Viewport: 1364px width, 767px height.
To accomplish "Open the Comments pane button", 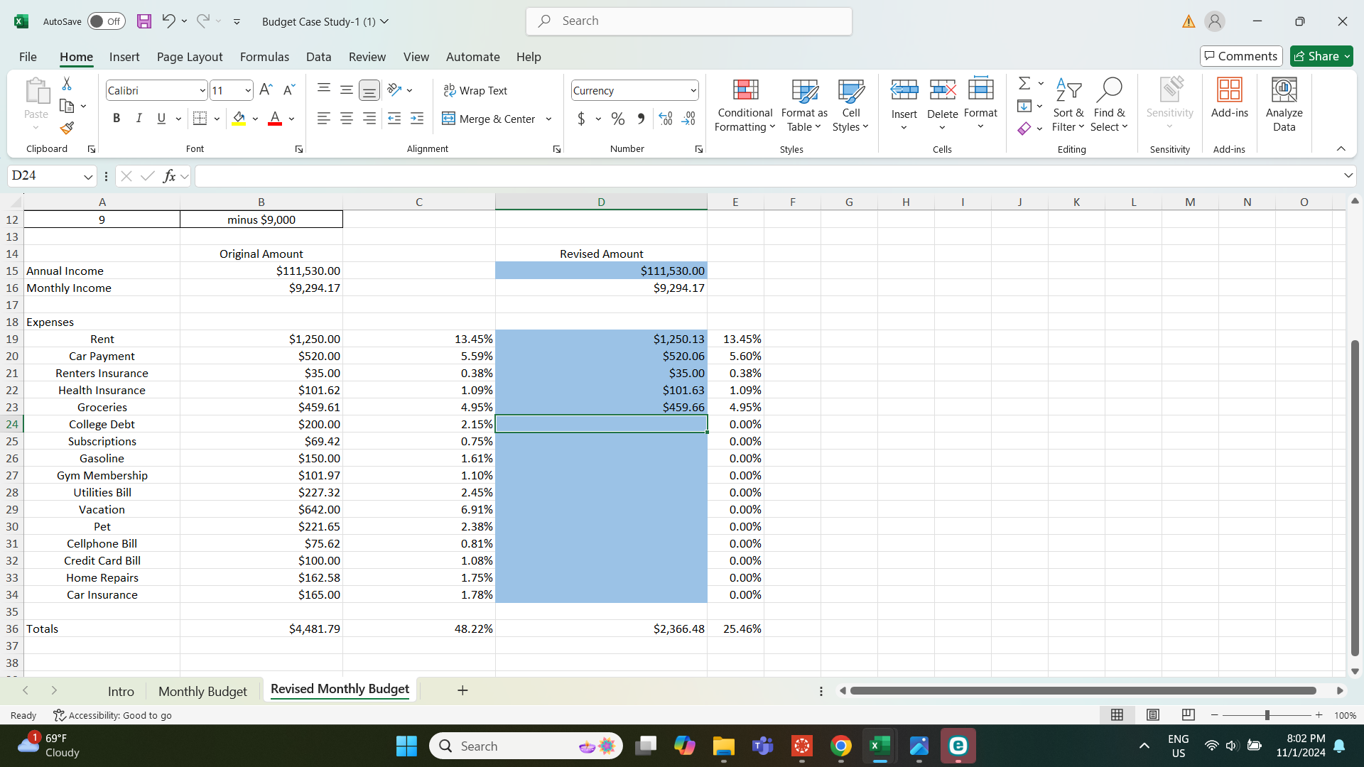I will tap(1240, 56).
